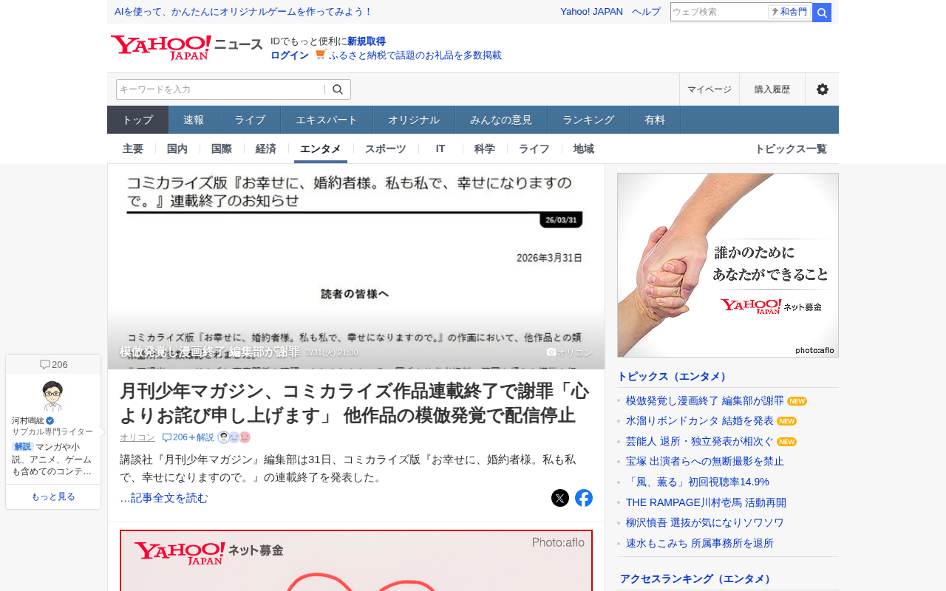The height and width of the screenshot is (591, 946).
Task: Click the 206 comment count on side card
Action: pos(54,364)
